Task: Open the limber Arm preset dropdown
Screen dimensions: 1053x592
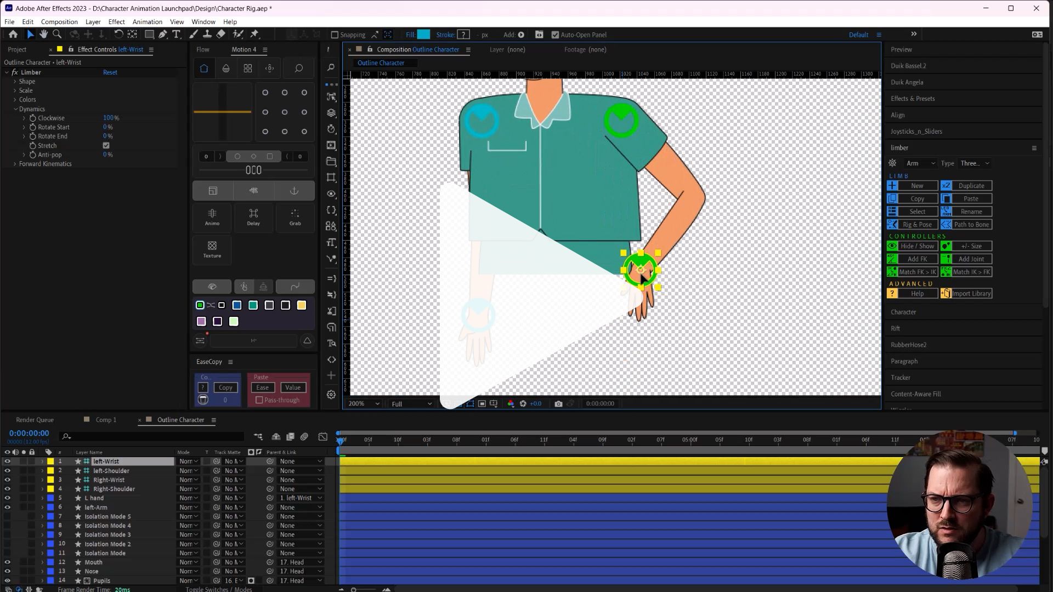Action: [x=921, y=163]
